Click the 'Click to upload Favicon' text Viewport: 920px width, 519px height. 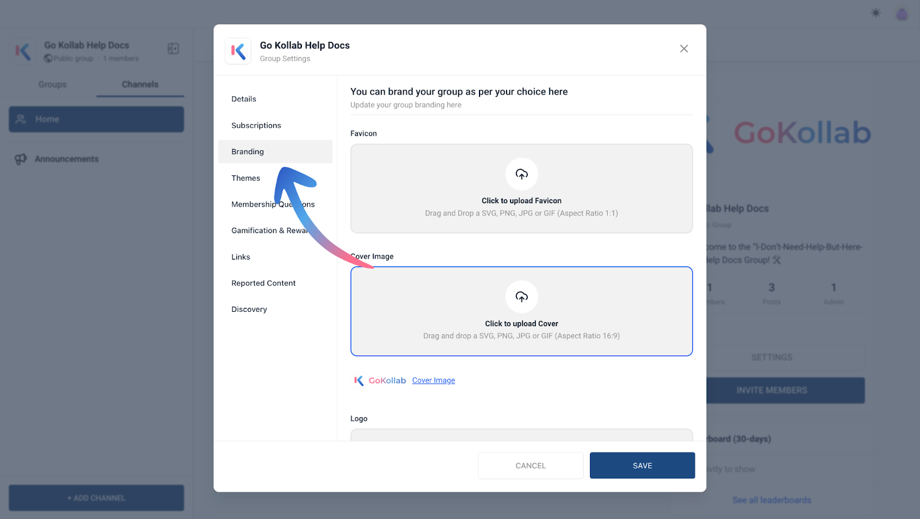522,201
